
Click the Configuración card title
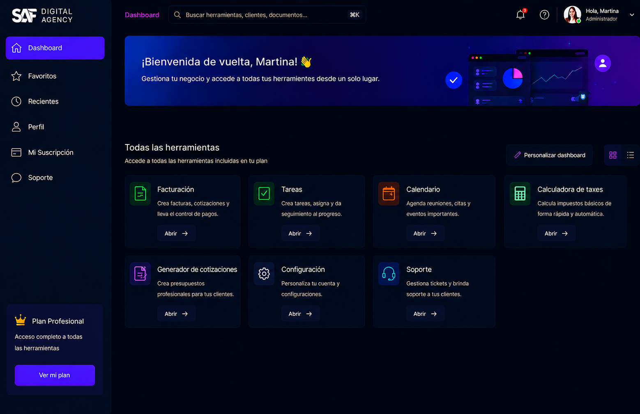point(303,270)
